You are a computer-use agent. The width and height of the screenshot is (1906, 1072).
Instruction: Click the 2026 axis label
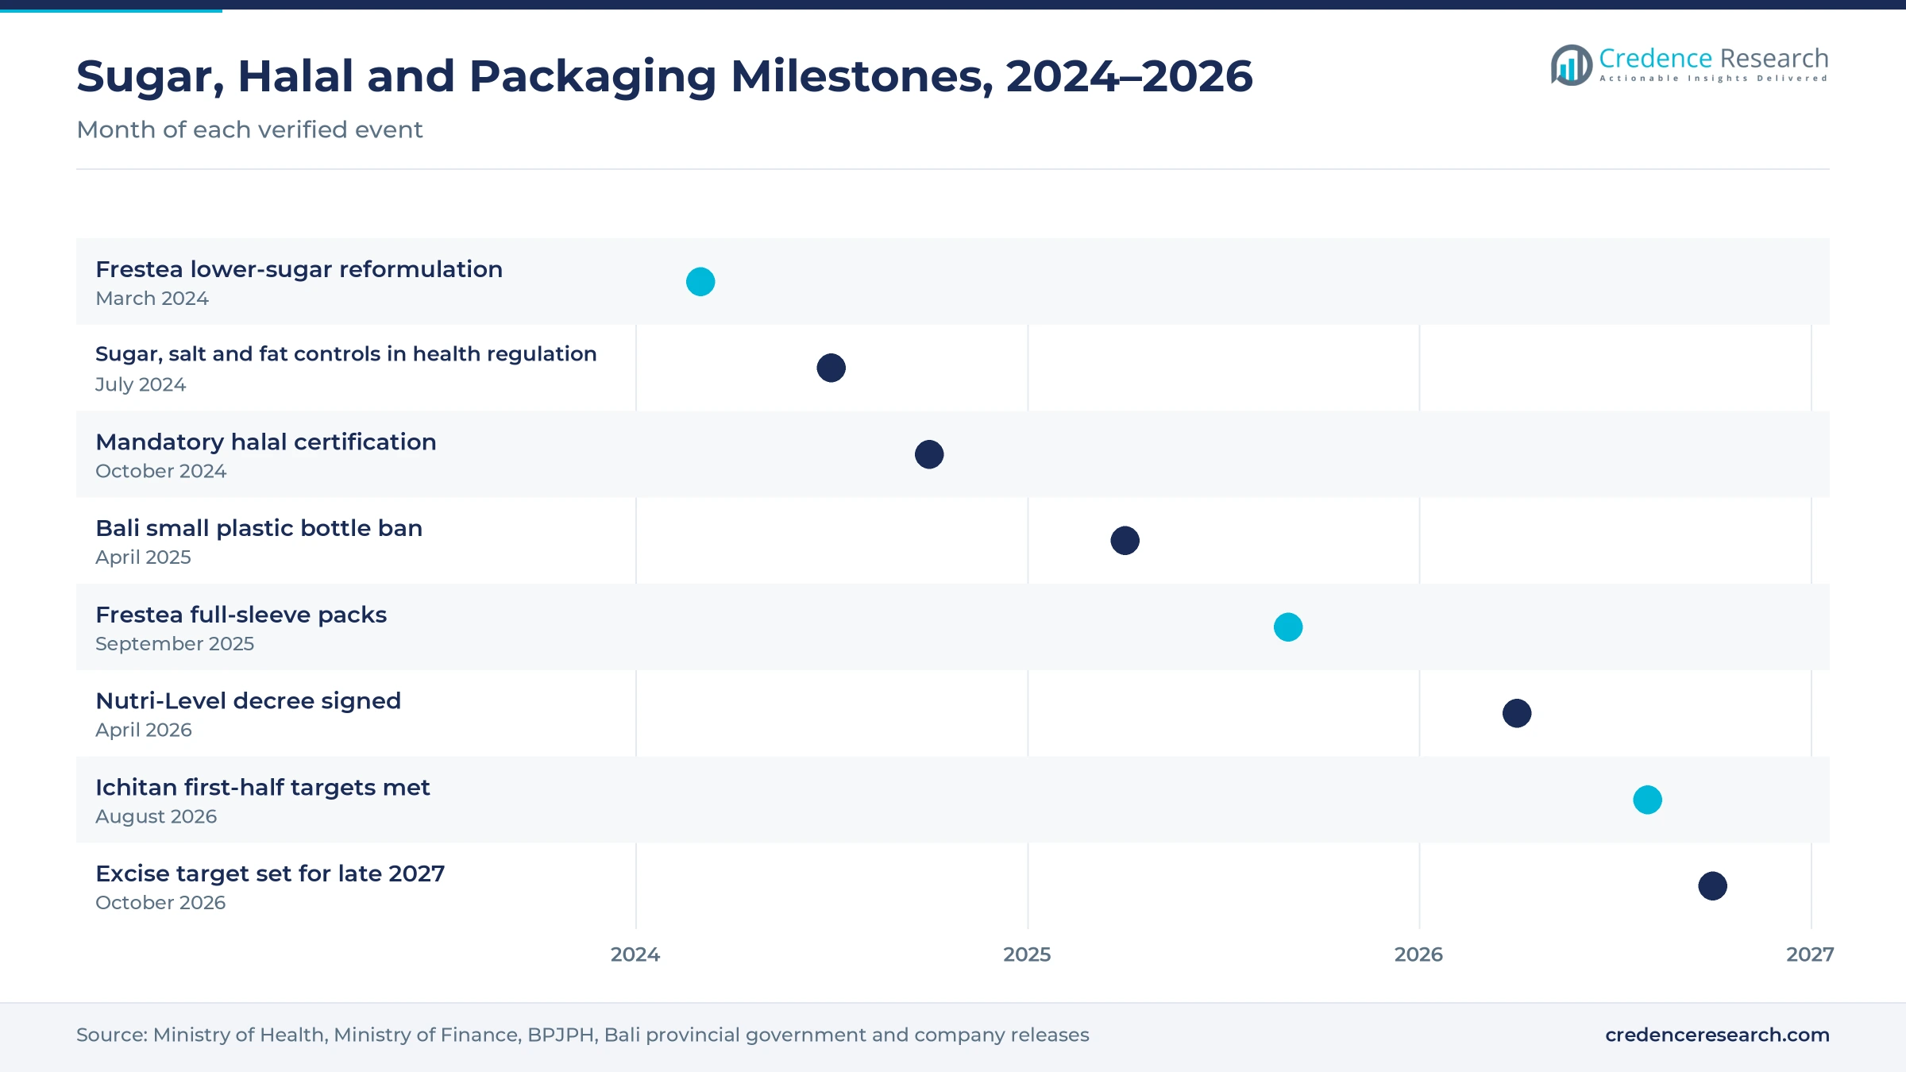point(1418,954)
